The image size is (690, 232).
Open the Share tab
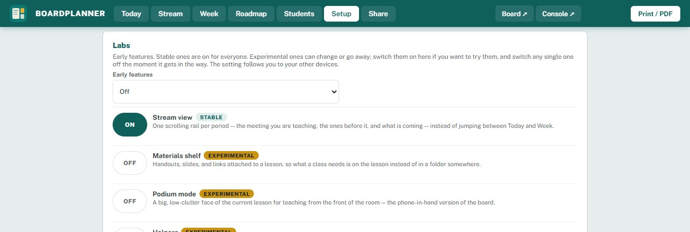pos(378,13)
